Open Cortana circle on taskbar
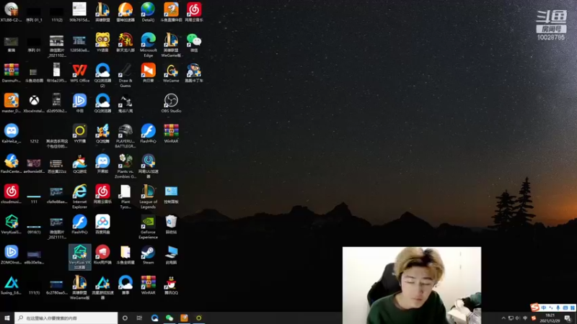The image size is (577, 324). 125,318
